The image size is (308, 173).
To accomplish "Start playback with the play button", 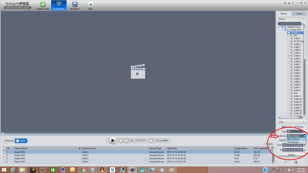I will [x=113, y=140].
